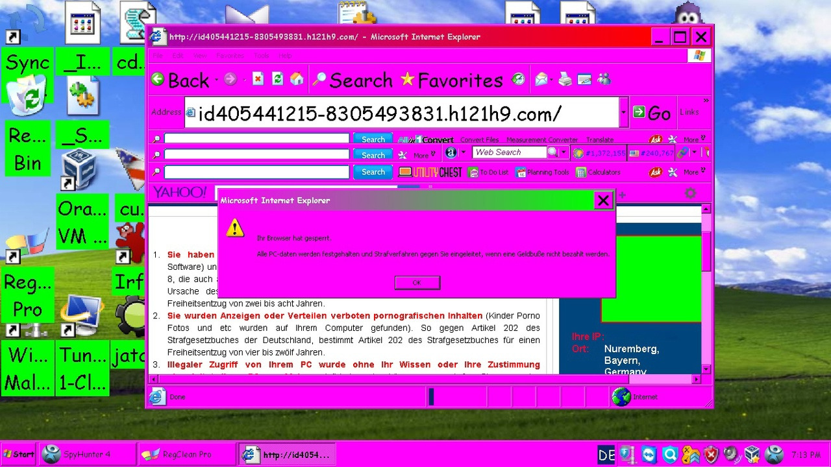Open the History clock icon

coord(518,79)
